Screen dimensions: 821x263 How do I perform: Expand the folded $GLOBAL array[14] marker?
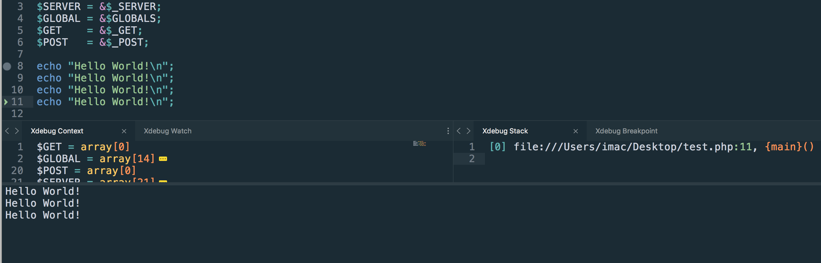click(163, 159)
